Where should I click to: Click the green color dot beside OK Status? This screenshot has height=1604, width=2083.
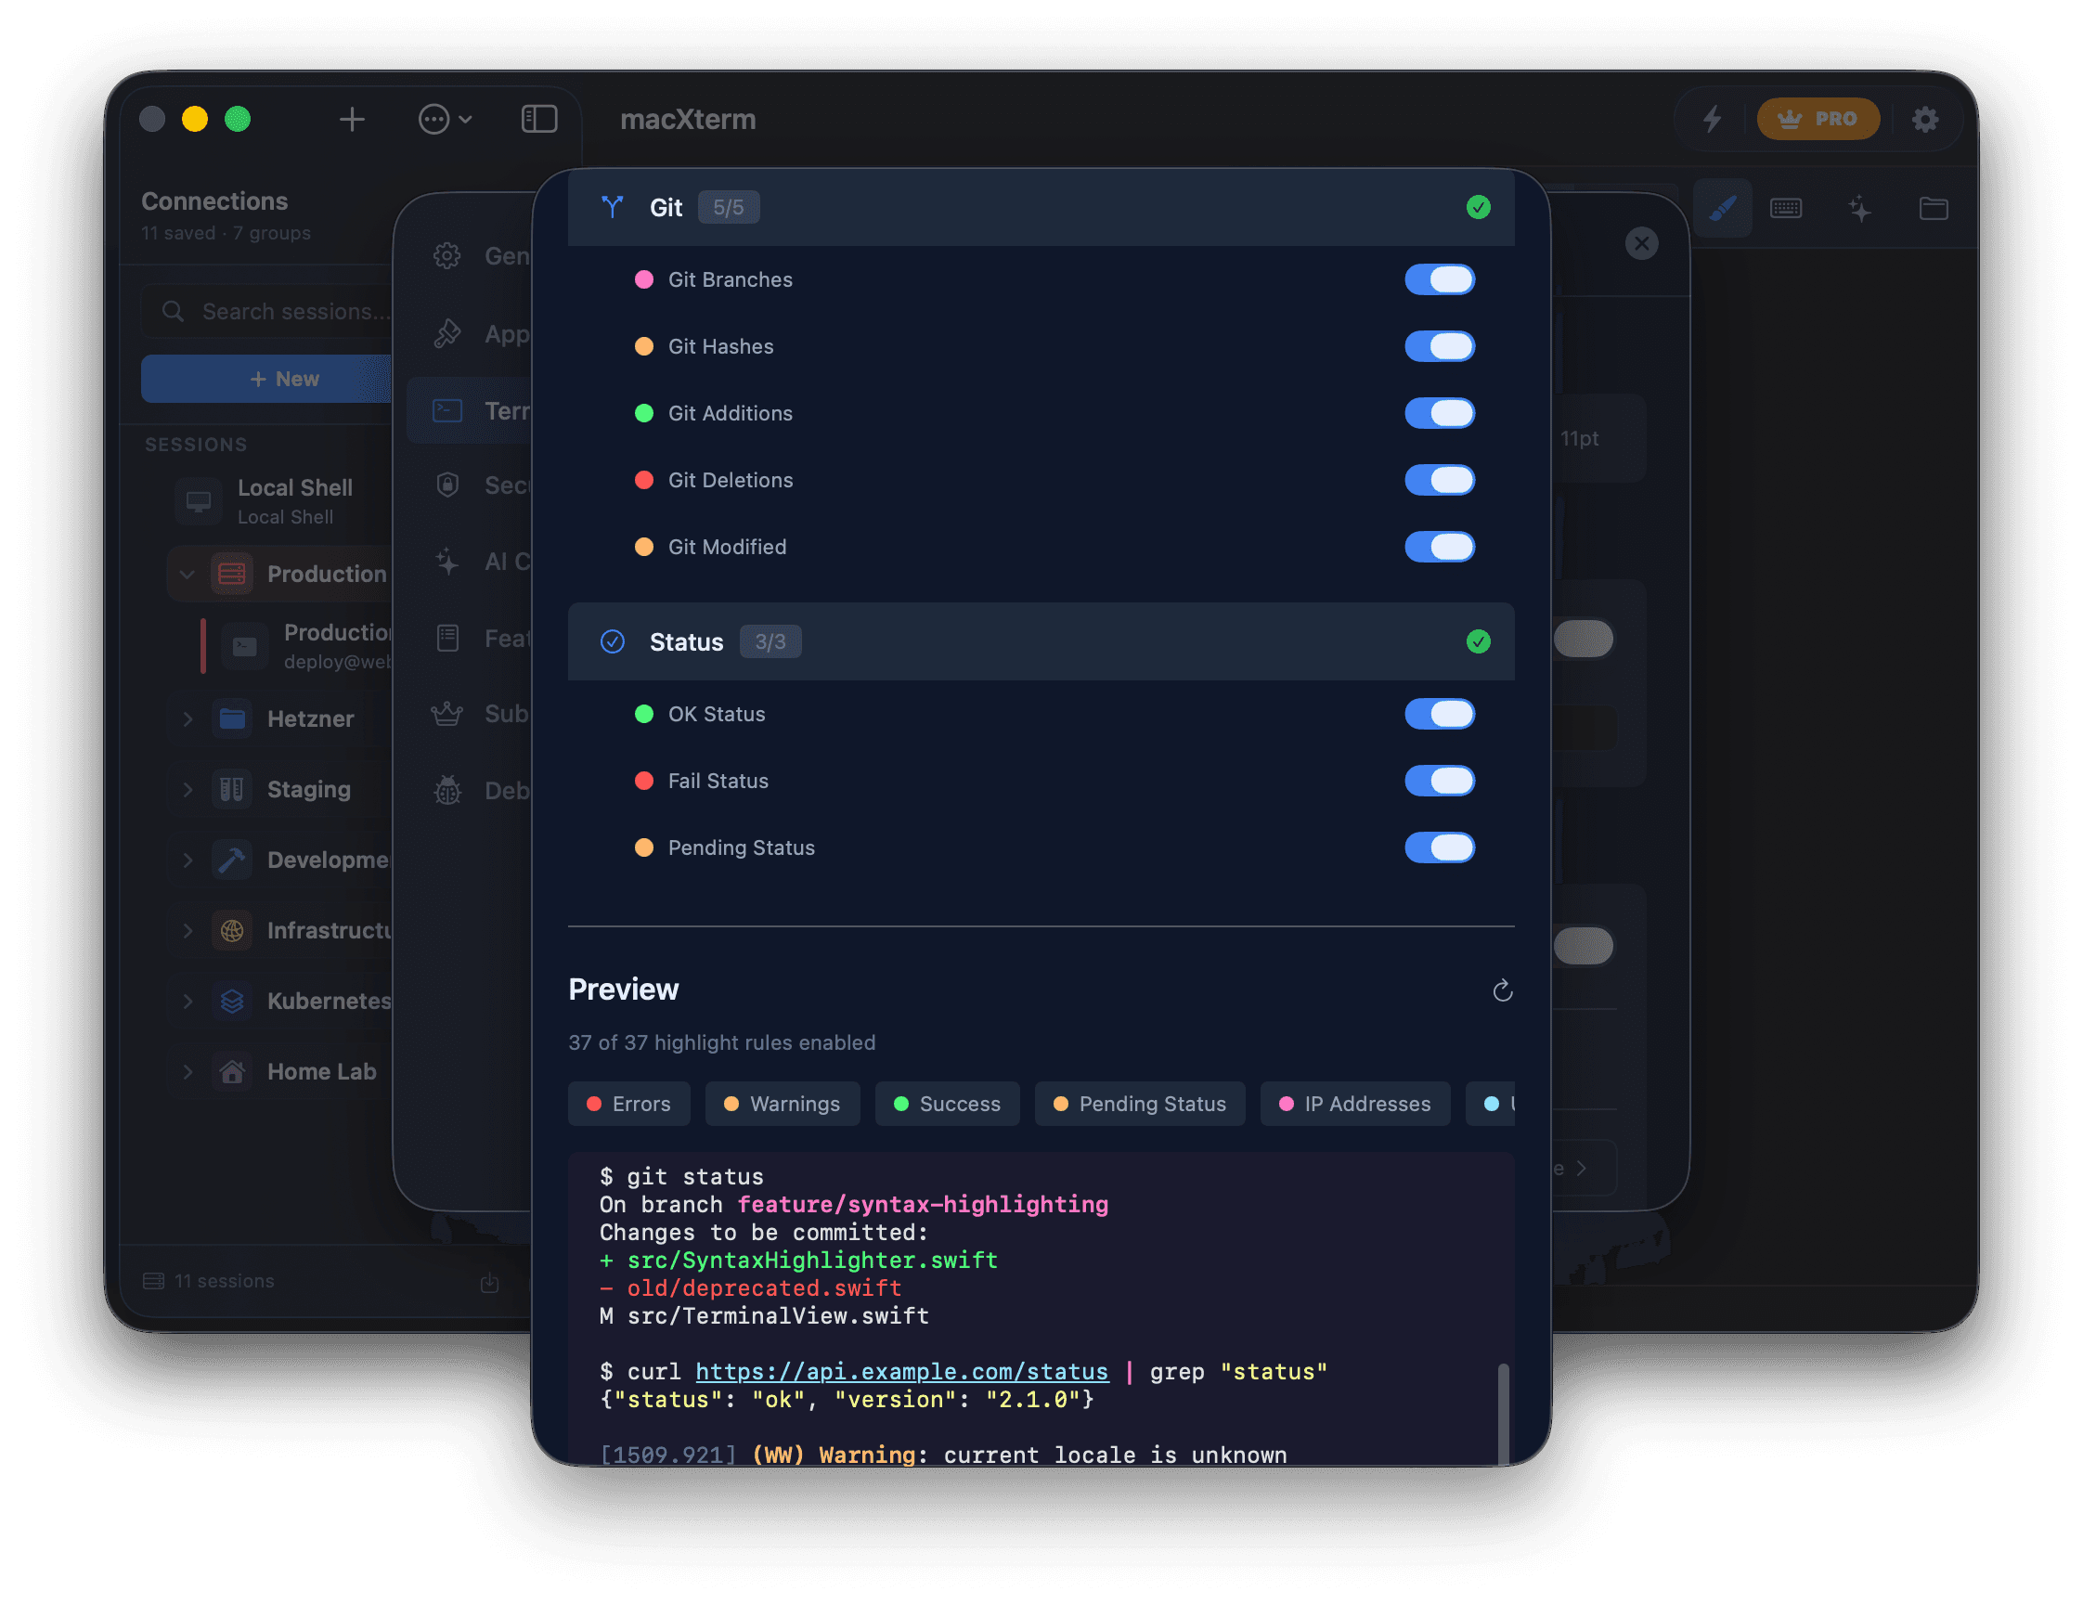(645, 713)
